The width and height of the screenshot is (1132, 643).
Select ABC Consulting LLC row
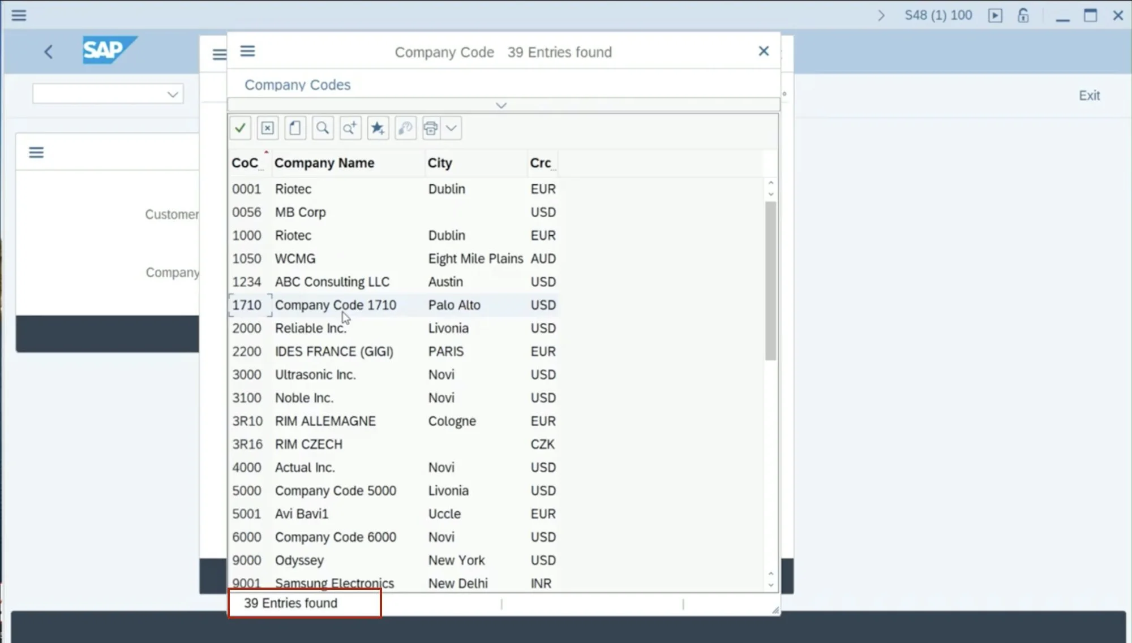(x=393, y=282)
